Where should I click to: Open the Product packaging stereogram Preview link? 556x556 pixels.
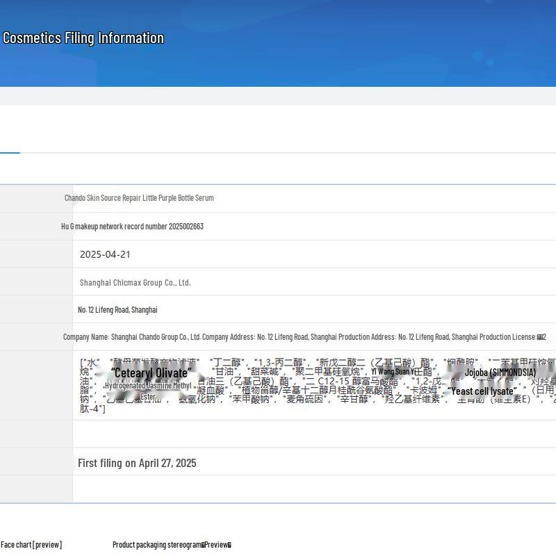172,545
